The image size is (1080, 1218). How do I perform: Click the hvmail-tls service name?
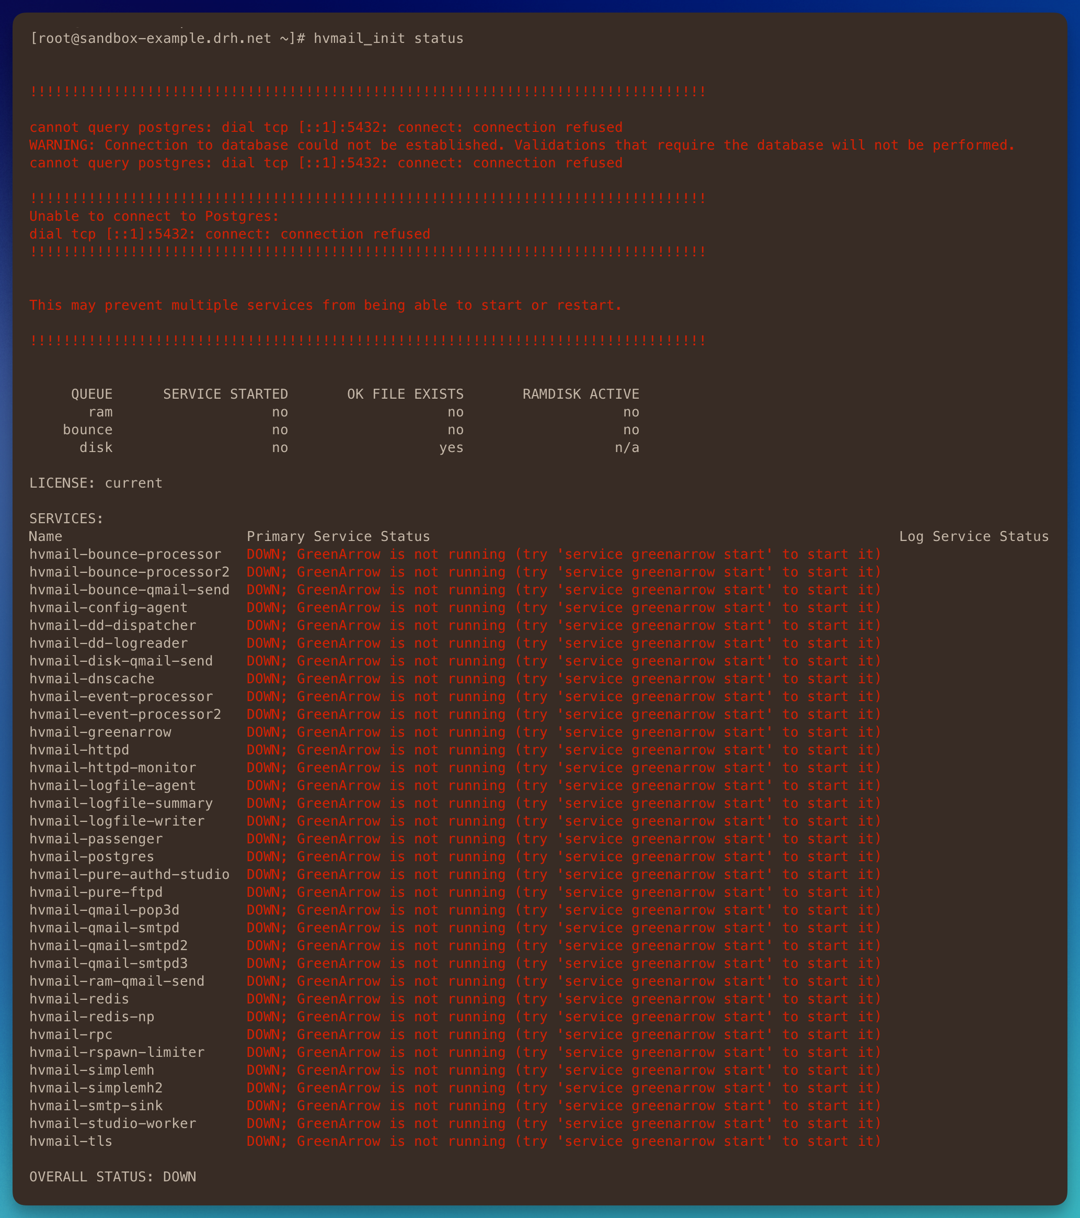click(71, 1141)
